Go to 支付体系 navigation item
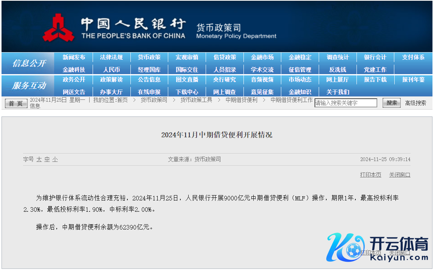The width and height of the screenshot is (434, 270). click(x=413, y=57)
